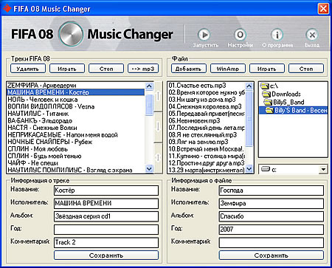Click track Название field containing Костёр
The image size is (332, 268).
(x=106, y=190)
